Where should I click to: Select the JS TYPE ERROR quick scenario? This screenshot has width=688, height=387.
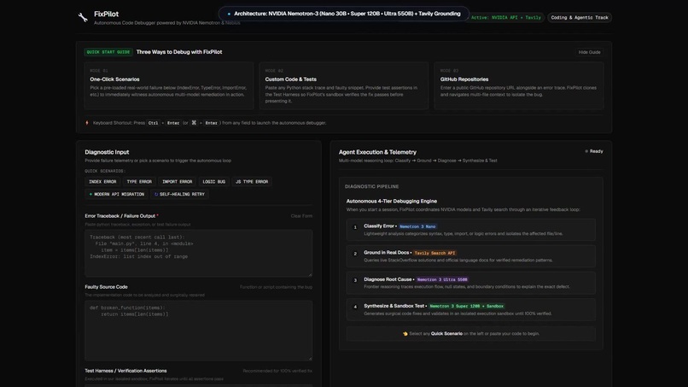[x=252, y=182]
